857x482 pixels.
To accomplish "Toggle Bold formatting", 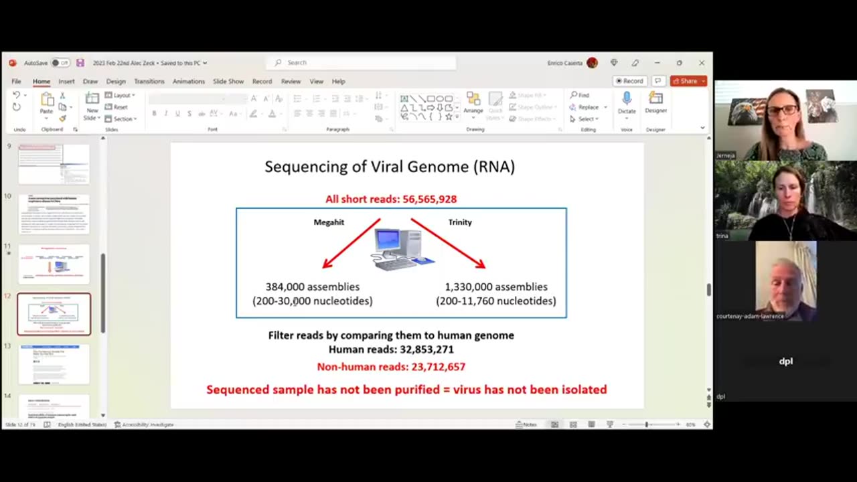I will coord(154,114).
